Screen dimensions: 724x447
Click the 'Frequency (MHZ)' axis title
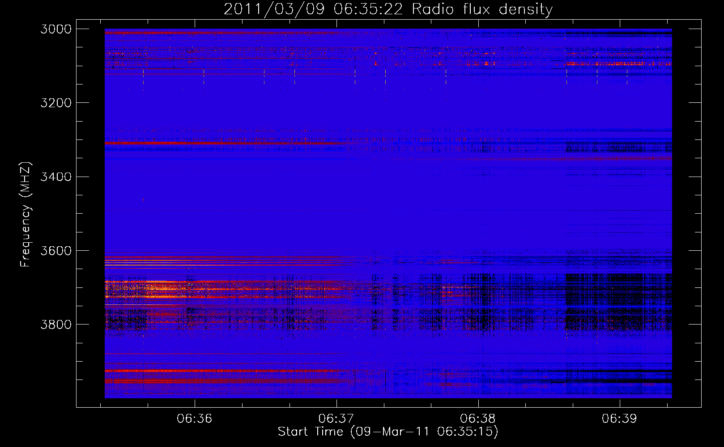click(26, 215)
